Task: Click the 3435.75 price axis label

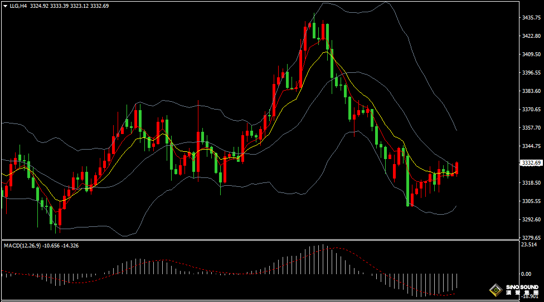Action: pyautogui.click(x=531, y=18)
